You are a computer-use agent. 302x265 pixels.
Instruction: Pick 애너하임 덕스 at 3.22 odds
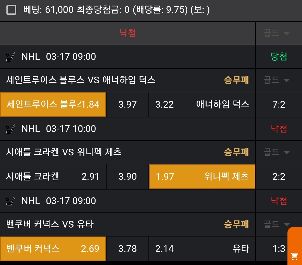point(202,105)
